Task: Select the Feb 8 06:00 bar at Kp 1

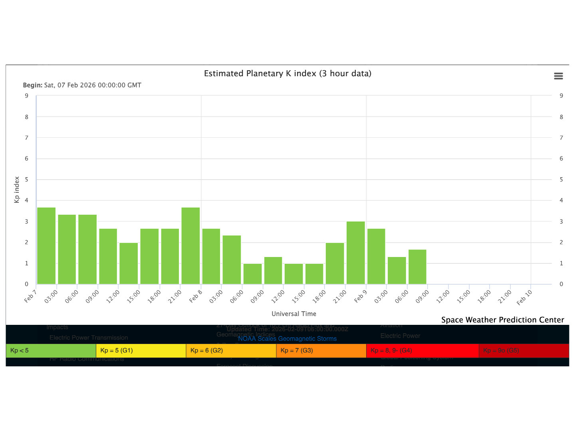Action: coord(252,274)
